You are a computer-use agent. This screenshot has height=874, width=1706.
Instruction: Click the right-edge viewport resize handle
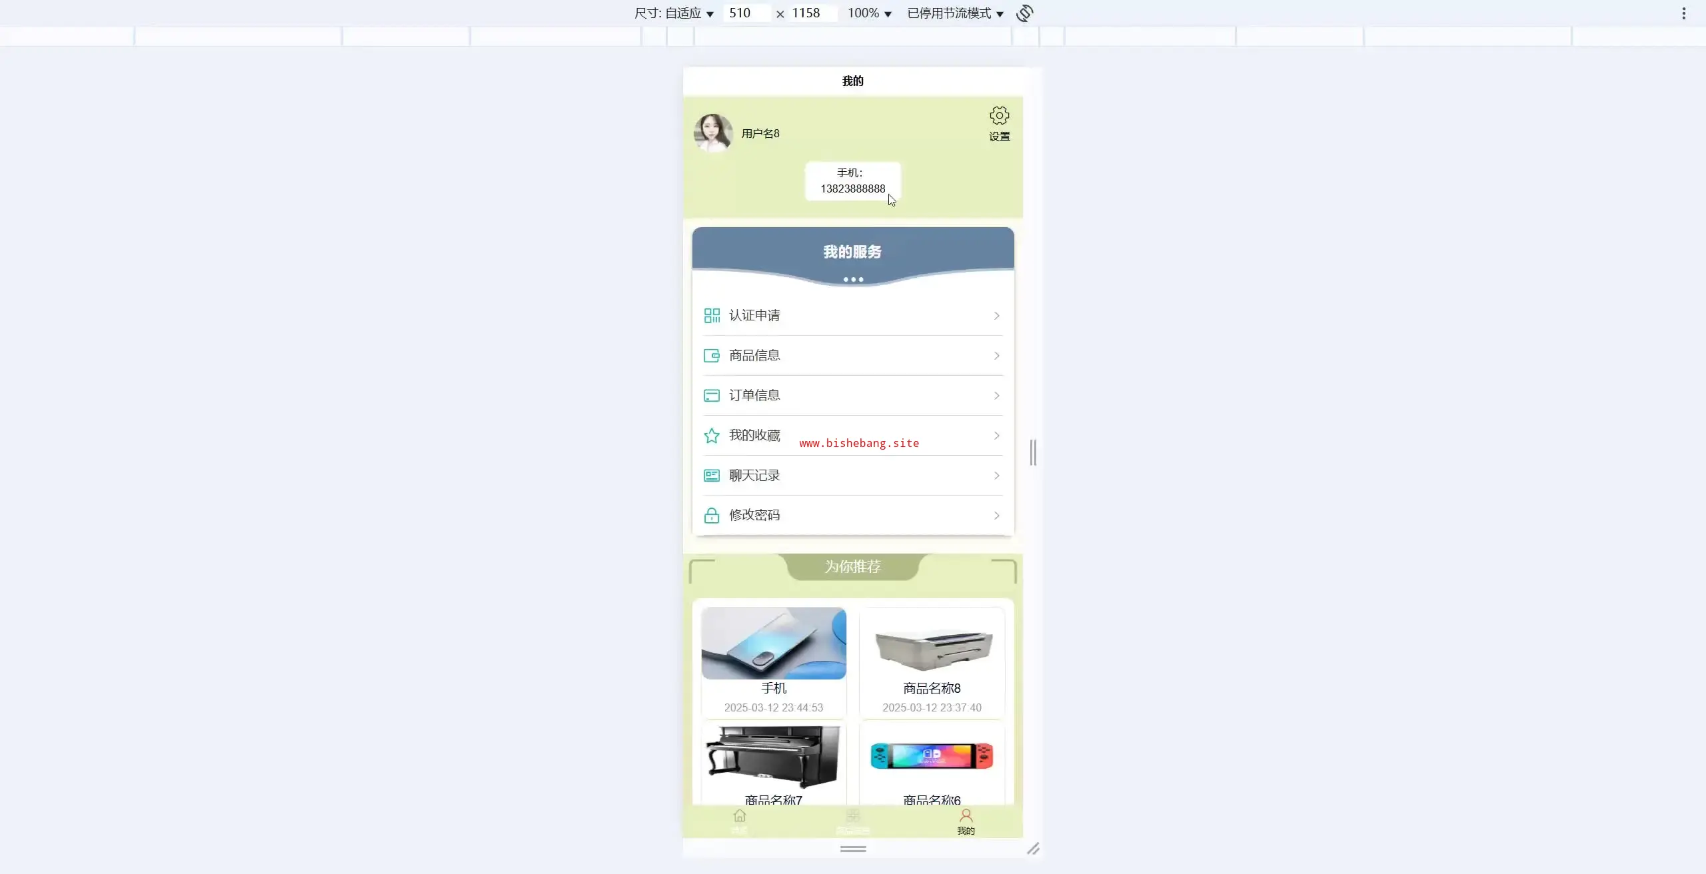1033,452
